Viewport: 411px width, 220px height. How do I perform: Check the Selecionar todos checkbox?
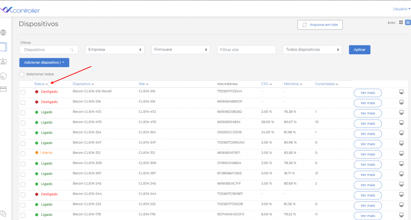22,74
